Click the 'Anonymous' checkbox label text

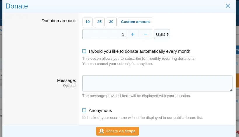pyautogui.click(x=100, y=110)
